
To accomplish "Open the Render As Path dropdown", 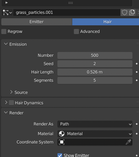I will click(x=95, y=124).
